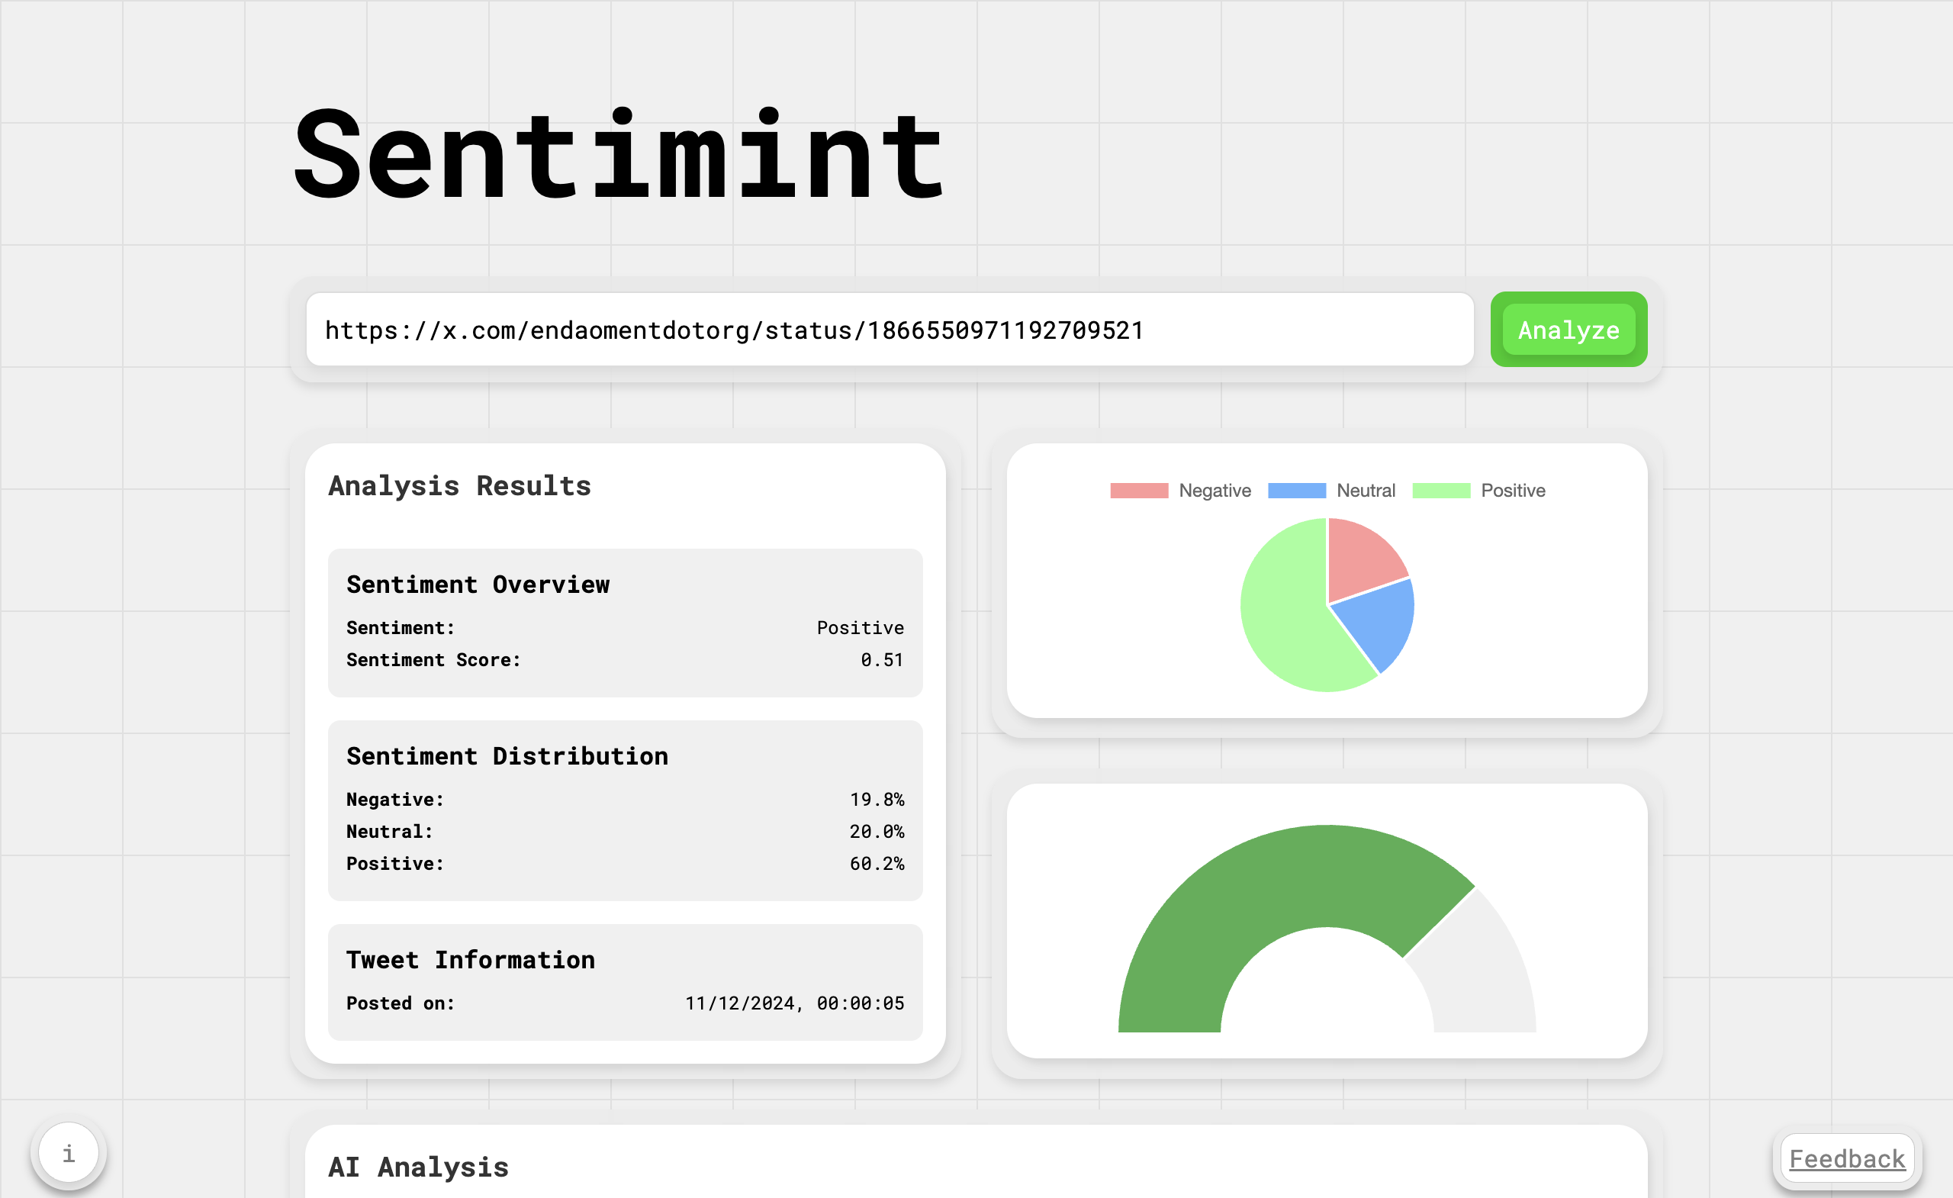Viewport: 1953px width, 1198px height.
Task: Click the AI Analysis heading
Action: click(x=419, y=1167)
